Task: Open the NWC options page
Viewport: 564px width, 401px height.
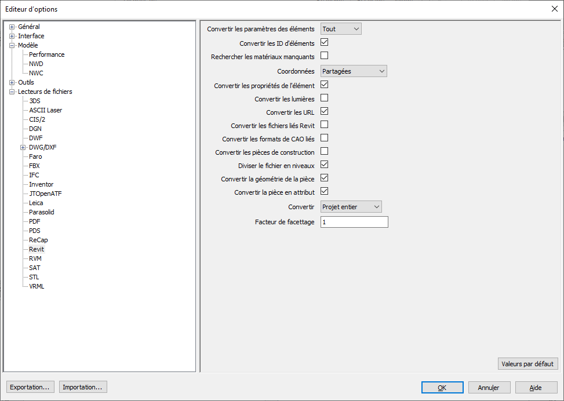Action: coord(36,73)
